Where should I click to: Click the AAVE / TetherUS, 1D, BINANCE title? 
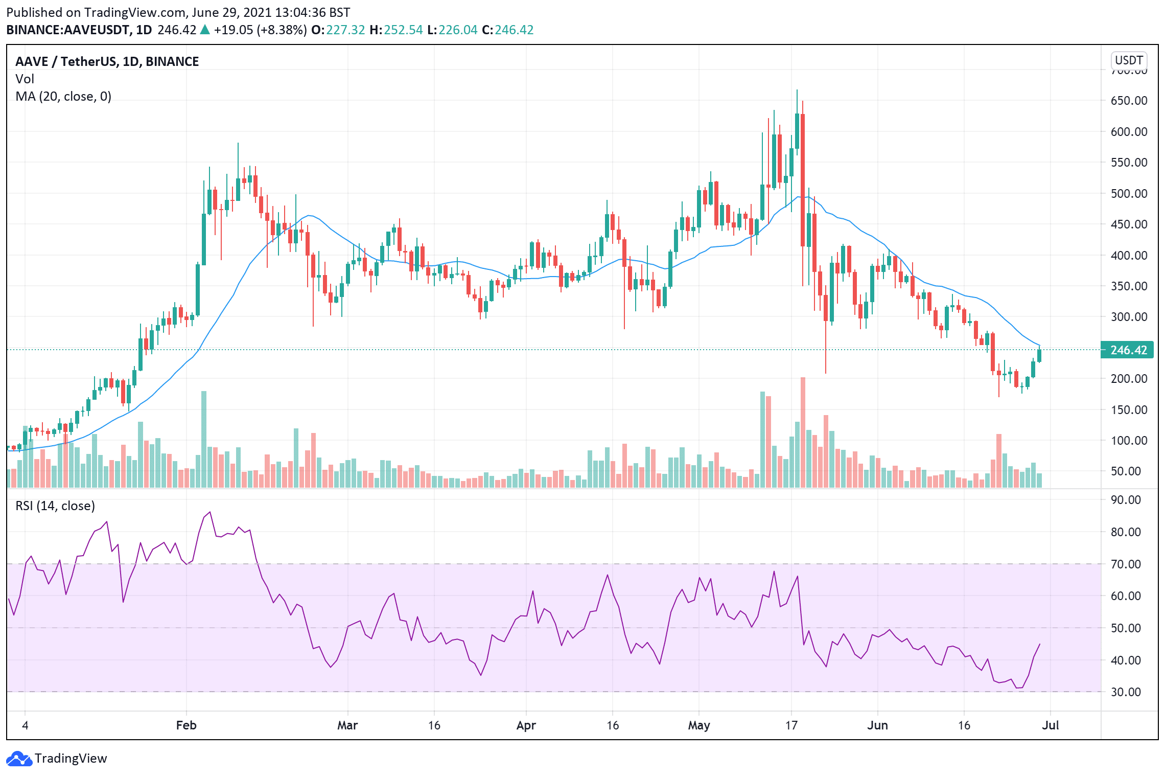click(107, 61)
